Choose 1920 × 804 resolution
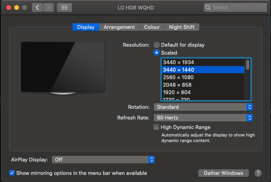Screen dimensions: 271x182 pos(203,92)
